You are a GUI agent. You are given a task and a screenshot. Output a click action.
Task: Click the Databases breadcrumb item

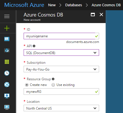73,5
